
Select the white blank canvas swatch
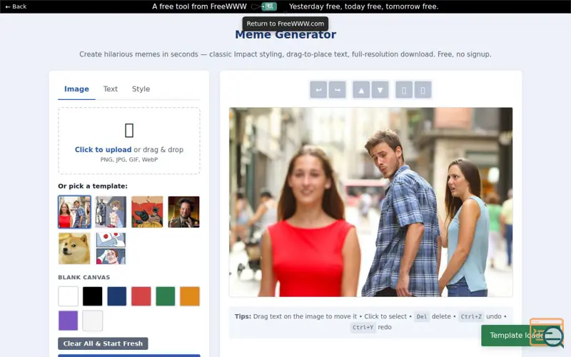tap(68, 296)
